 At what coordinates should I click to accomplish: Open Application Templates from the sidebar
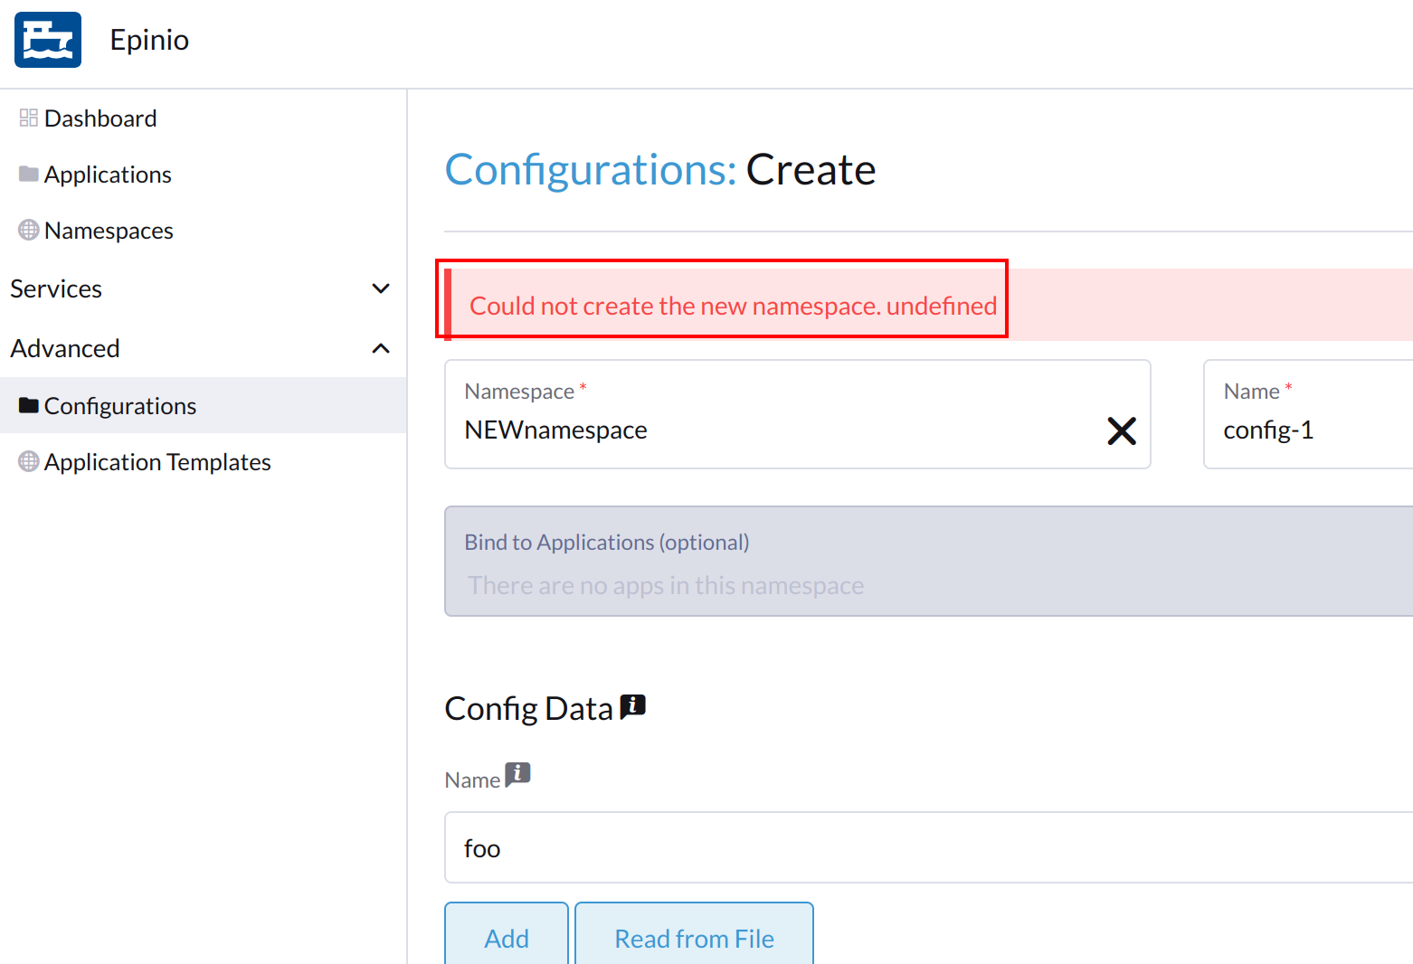(156, 460)
